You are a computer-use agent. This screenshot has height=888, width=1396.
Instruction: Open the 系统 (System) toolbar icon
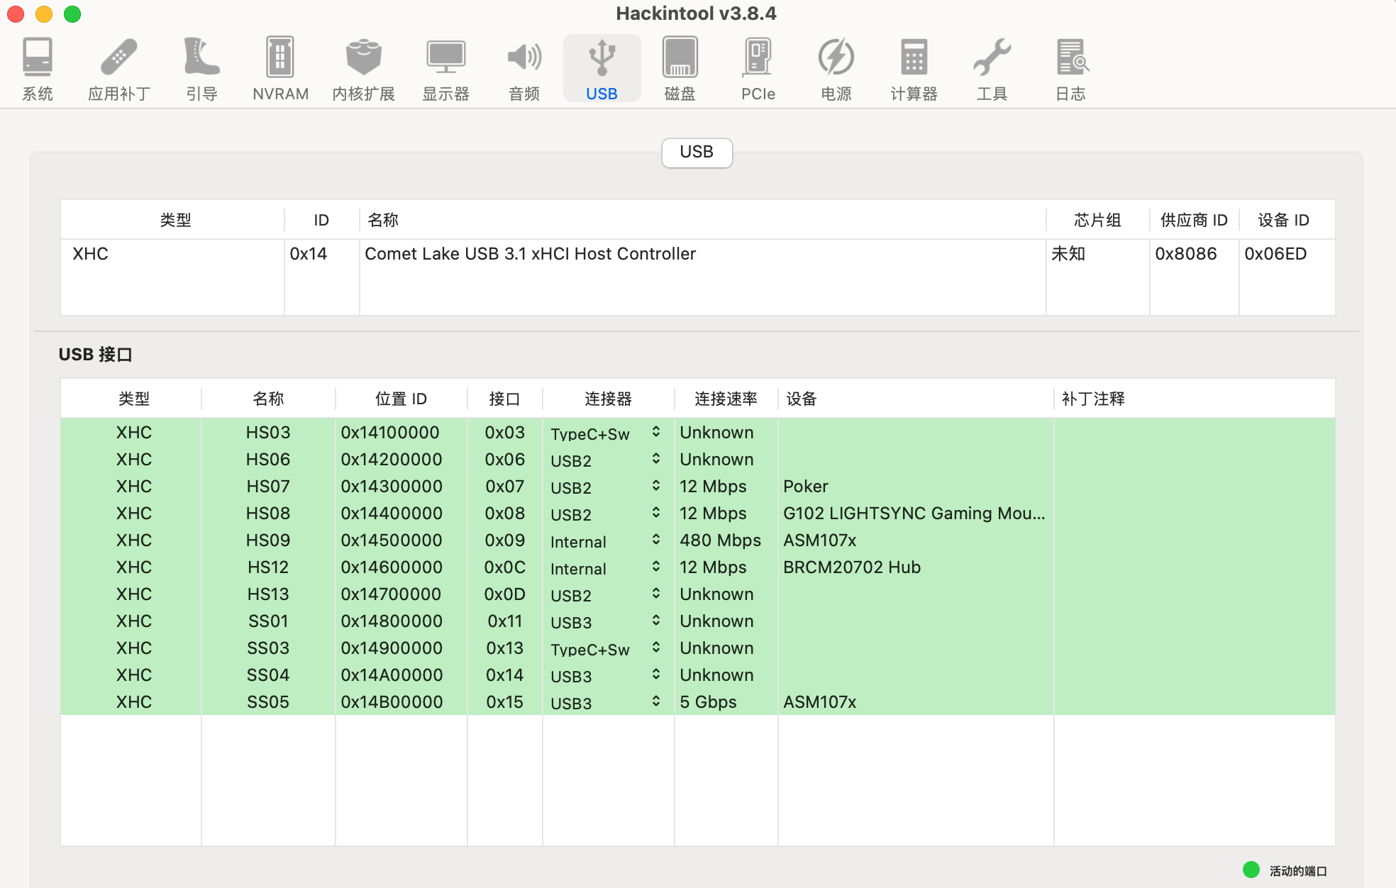click(37, 68)
